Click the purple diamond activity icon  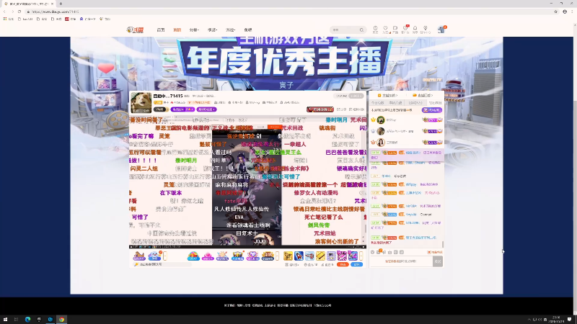point(253,256)
